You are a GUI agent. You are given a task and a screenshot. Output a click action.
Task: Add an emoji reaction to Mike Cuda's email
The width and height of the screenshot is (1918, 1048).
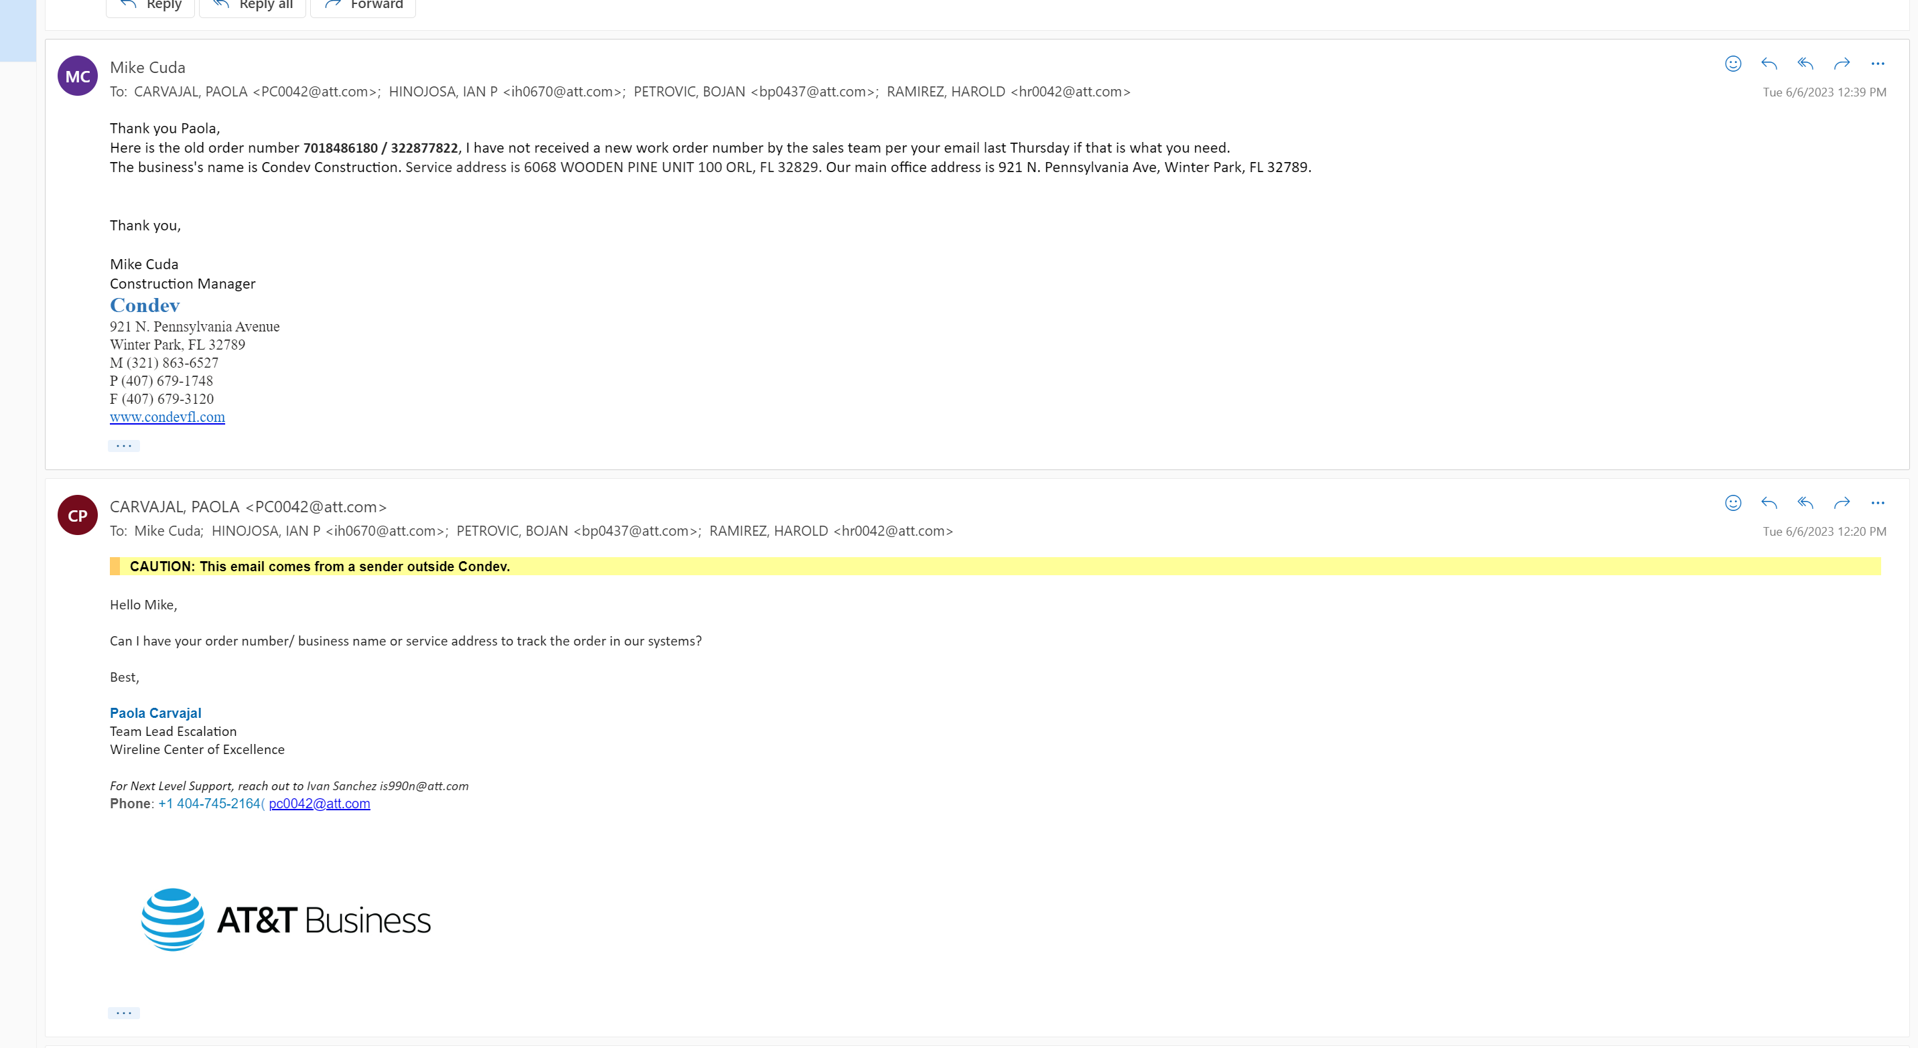point(1733,64)
